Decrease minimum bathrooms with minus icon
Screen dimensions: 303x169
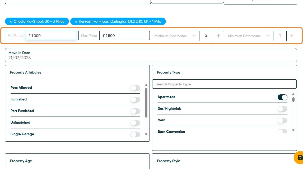[x=268, y=36]
